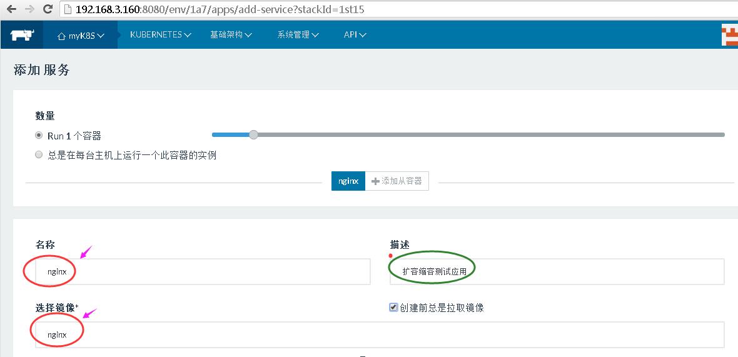
Task: Click the 名称 input field
Action: pos(203,271)
